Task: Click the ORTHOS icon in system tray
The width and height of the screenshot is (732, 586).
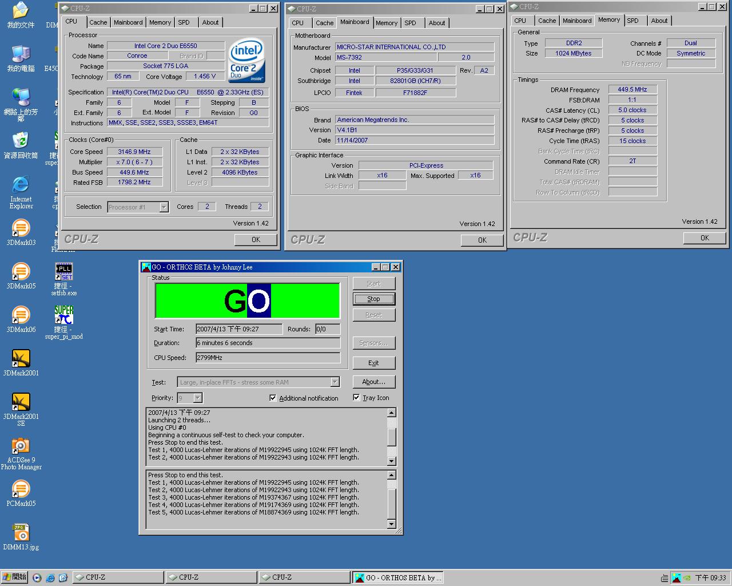Action: pos(676,578)
